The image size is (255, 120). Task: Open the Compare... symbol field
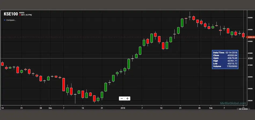pyautogui.click(x=11, y=20)
